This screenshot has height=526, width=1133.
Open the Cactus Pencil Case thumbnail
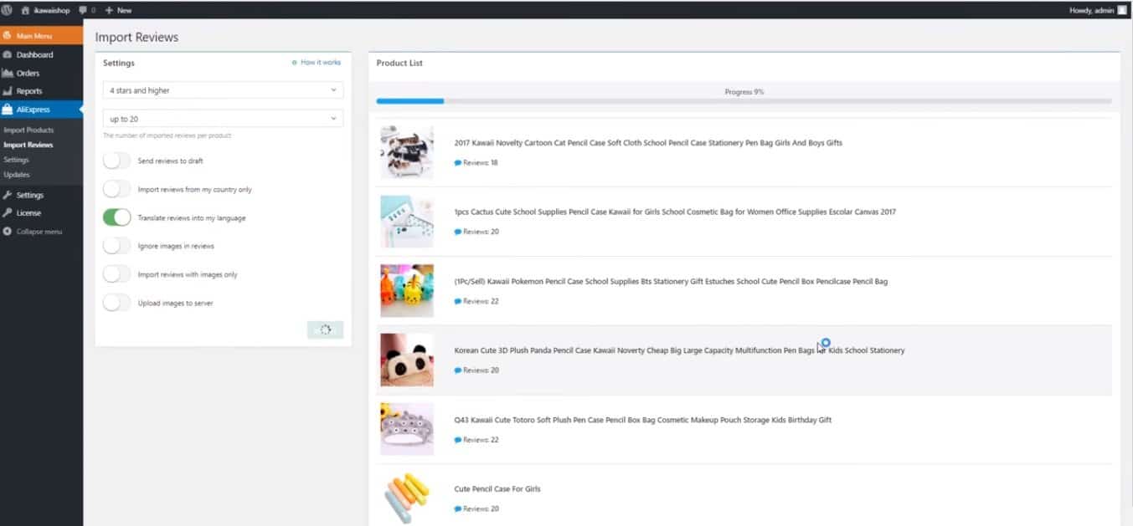click(x=407, y=222)
